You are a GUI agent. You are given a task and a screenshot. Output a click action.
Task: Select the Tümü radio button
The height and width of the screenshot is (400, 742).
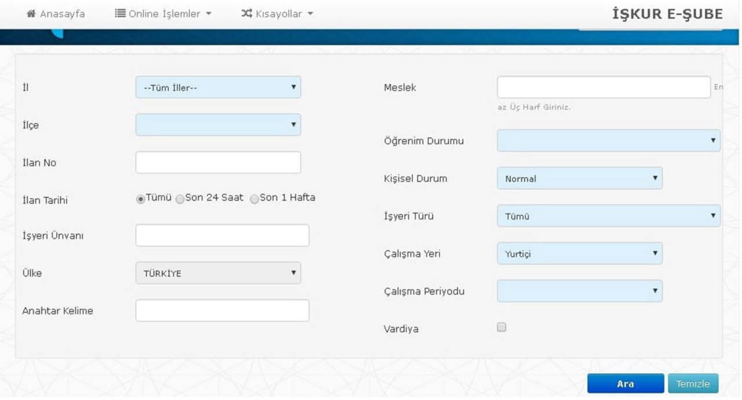[x=140, y=199]
